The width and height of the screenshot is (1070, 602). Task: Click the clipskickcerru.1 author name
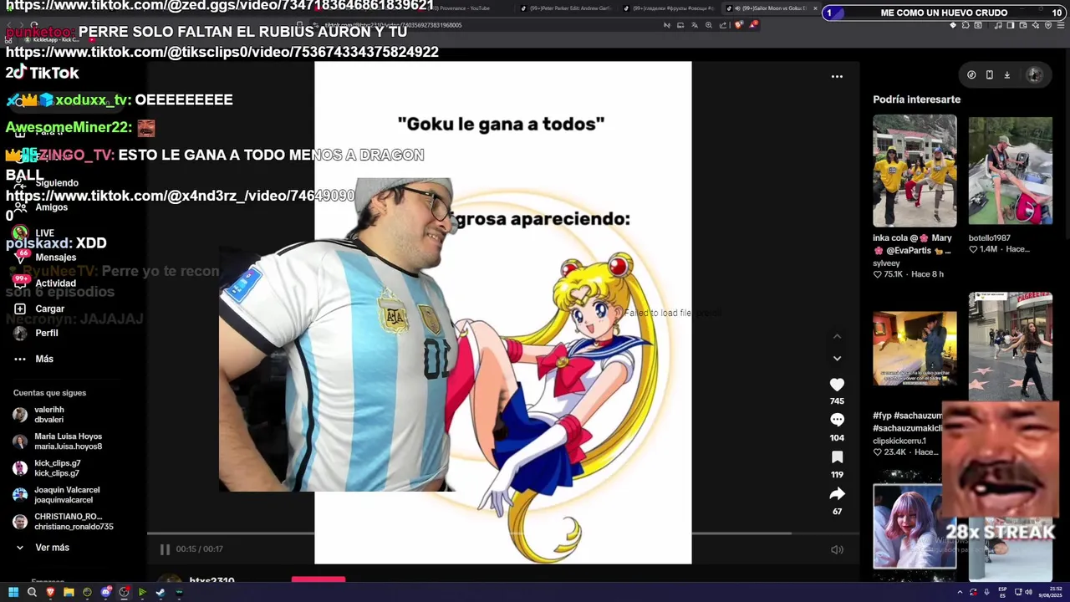(899, 441)
